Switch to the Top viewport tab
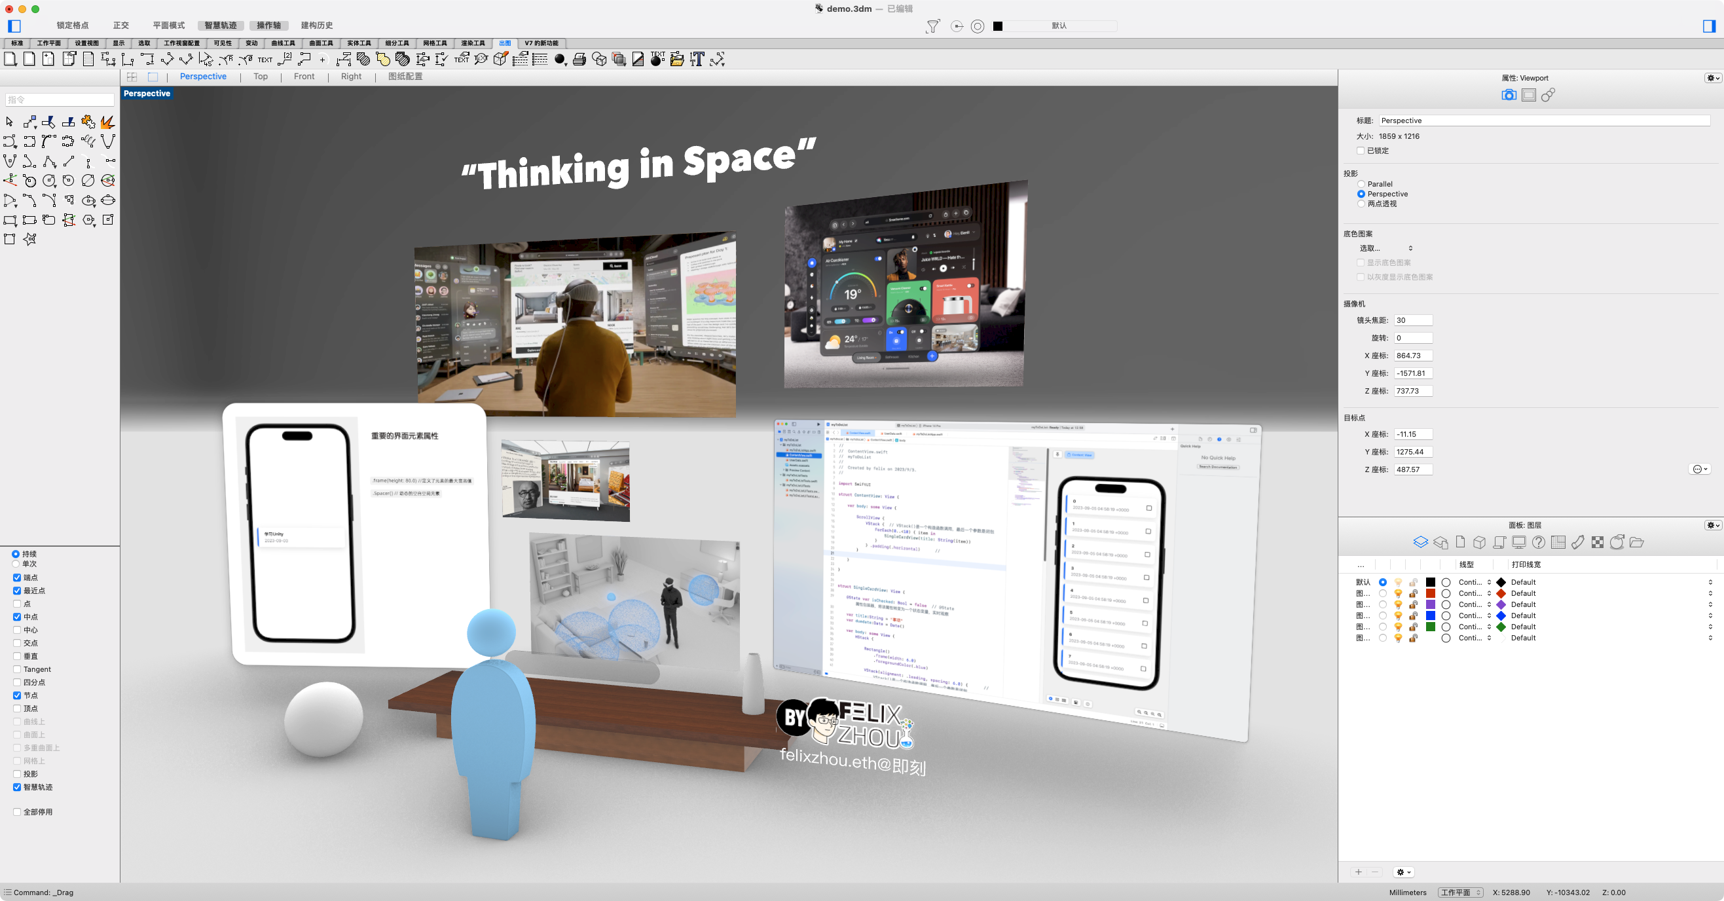This screenshot has width=1724, height=901. click(261, 77)
